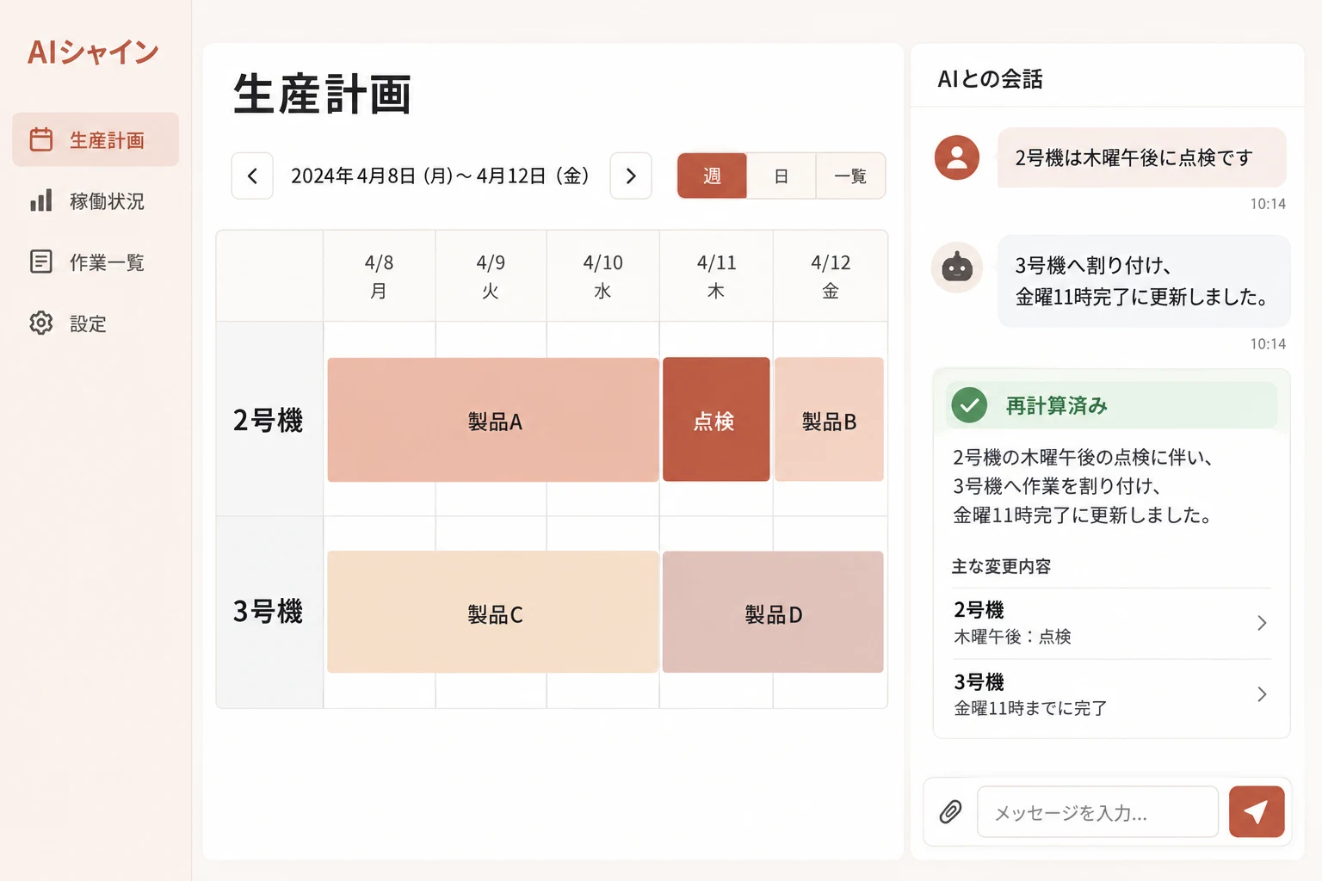This screenshot has height=881, width=1322.
Task: Click the 4/8 月 column header
Action: coord(379,276)
